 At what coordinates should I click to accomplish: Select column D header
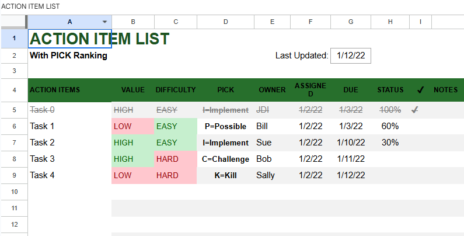[x=225, y=22]
